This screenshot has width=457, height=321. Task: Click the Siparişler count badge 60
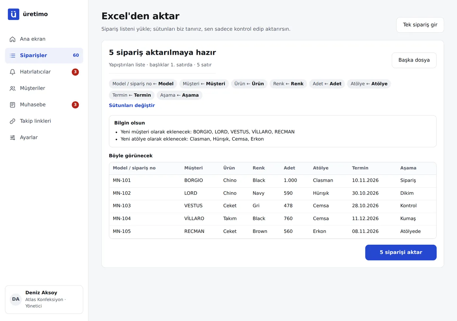[76, 55]
